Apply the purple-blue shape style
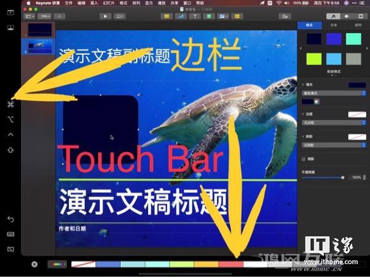 [334, 39]
